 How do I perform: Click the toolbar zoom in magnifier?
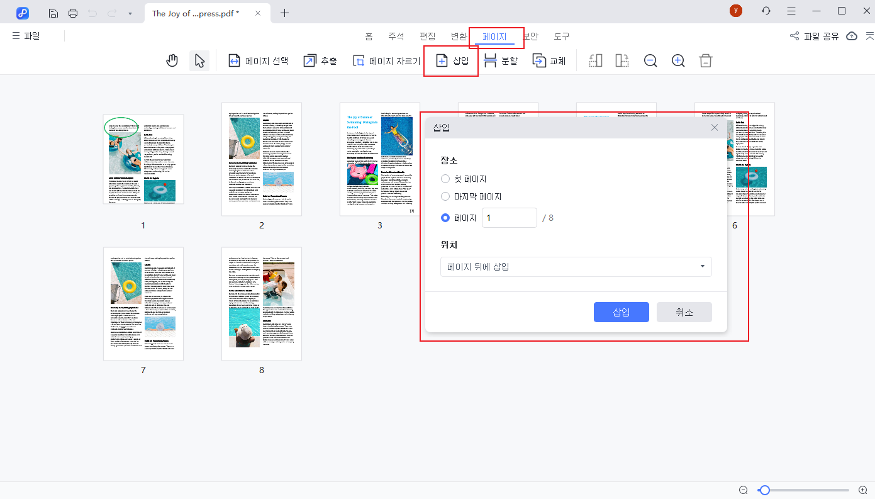point(678,61)
